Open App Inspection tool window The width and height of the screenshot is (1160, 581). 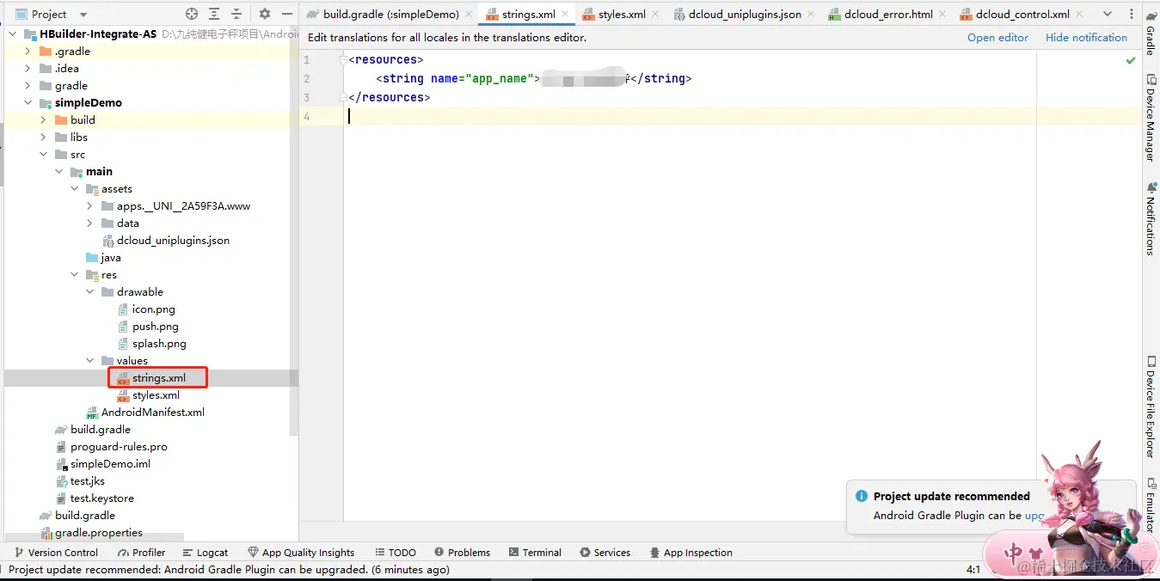click(x=691, y=553)
